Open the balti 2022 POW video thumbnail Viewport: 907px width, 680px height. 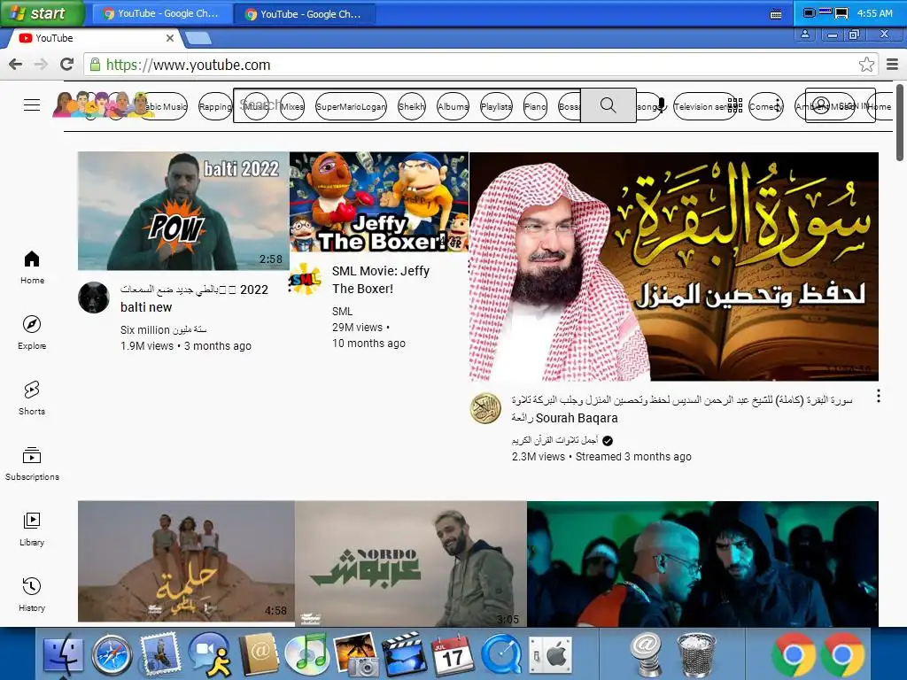click(183, 211)
